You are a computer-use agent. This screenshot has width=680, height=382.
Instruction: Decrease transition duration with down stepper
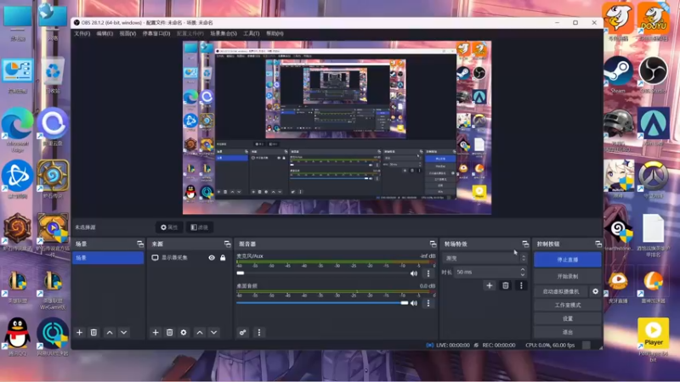click(x=523, y=274)
